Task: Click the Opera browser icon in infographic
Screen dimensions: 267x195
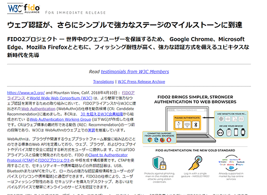Action: click(169, 140)
